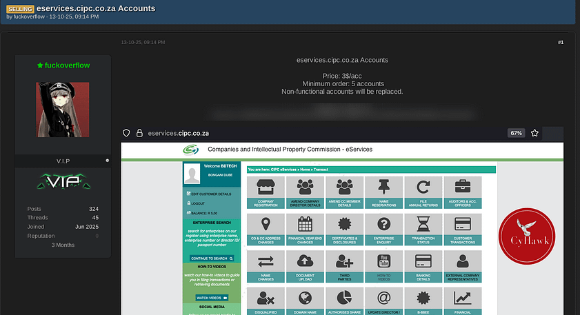Click the post author's avatar image

coord(63,109)
